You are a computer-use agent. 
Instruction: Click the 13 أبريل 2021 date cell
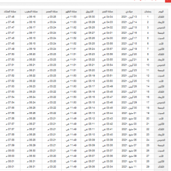pyautogui.click(x=129, y=17)
